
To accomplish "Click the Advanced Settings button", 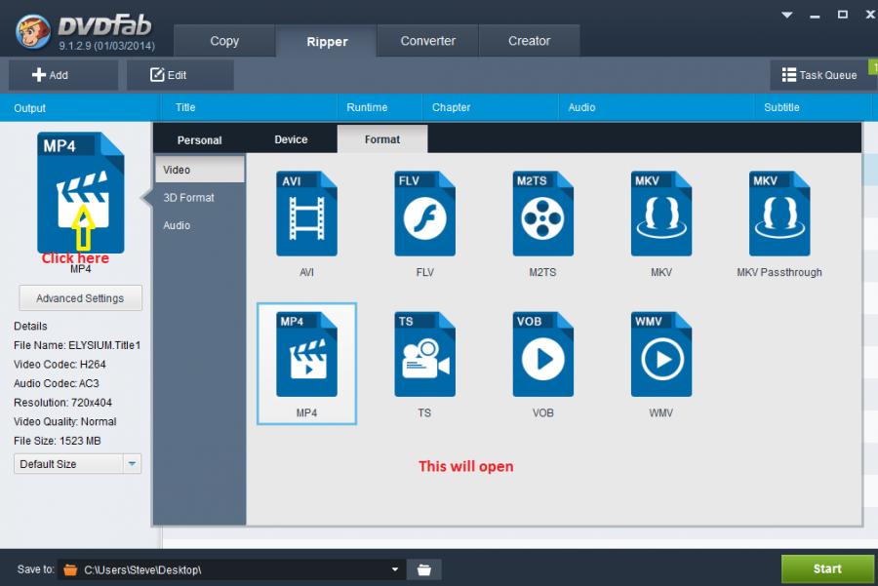I will pos(80,298).
